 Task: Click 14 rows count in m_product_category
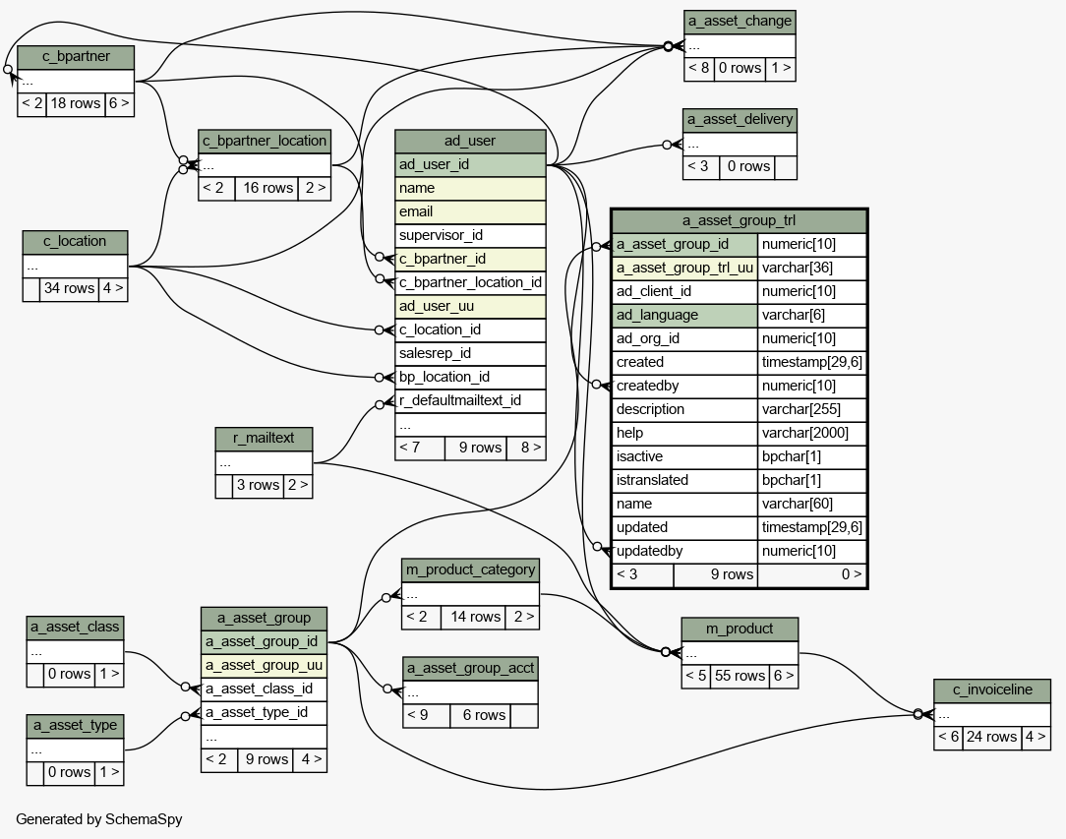coord(475,618)
